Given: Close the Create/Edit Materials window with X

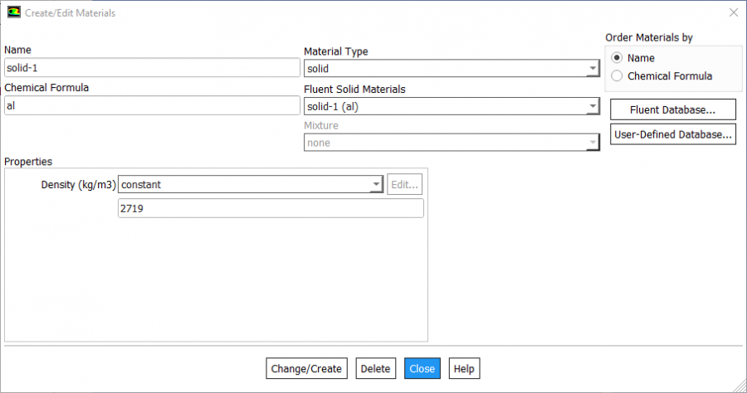Looking at the screenshot, I should tap(732, 13).
